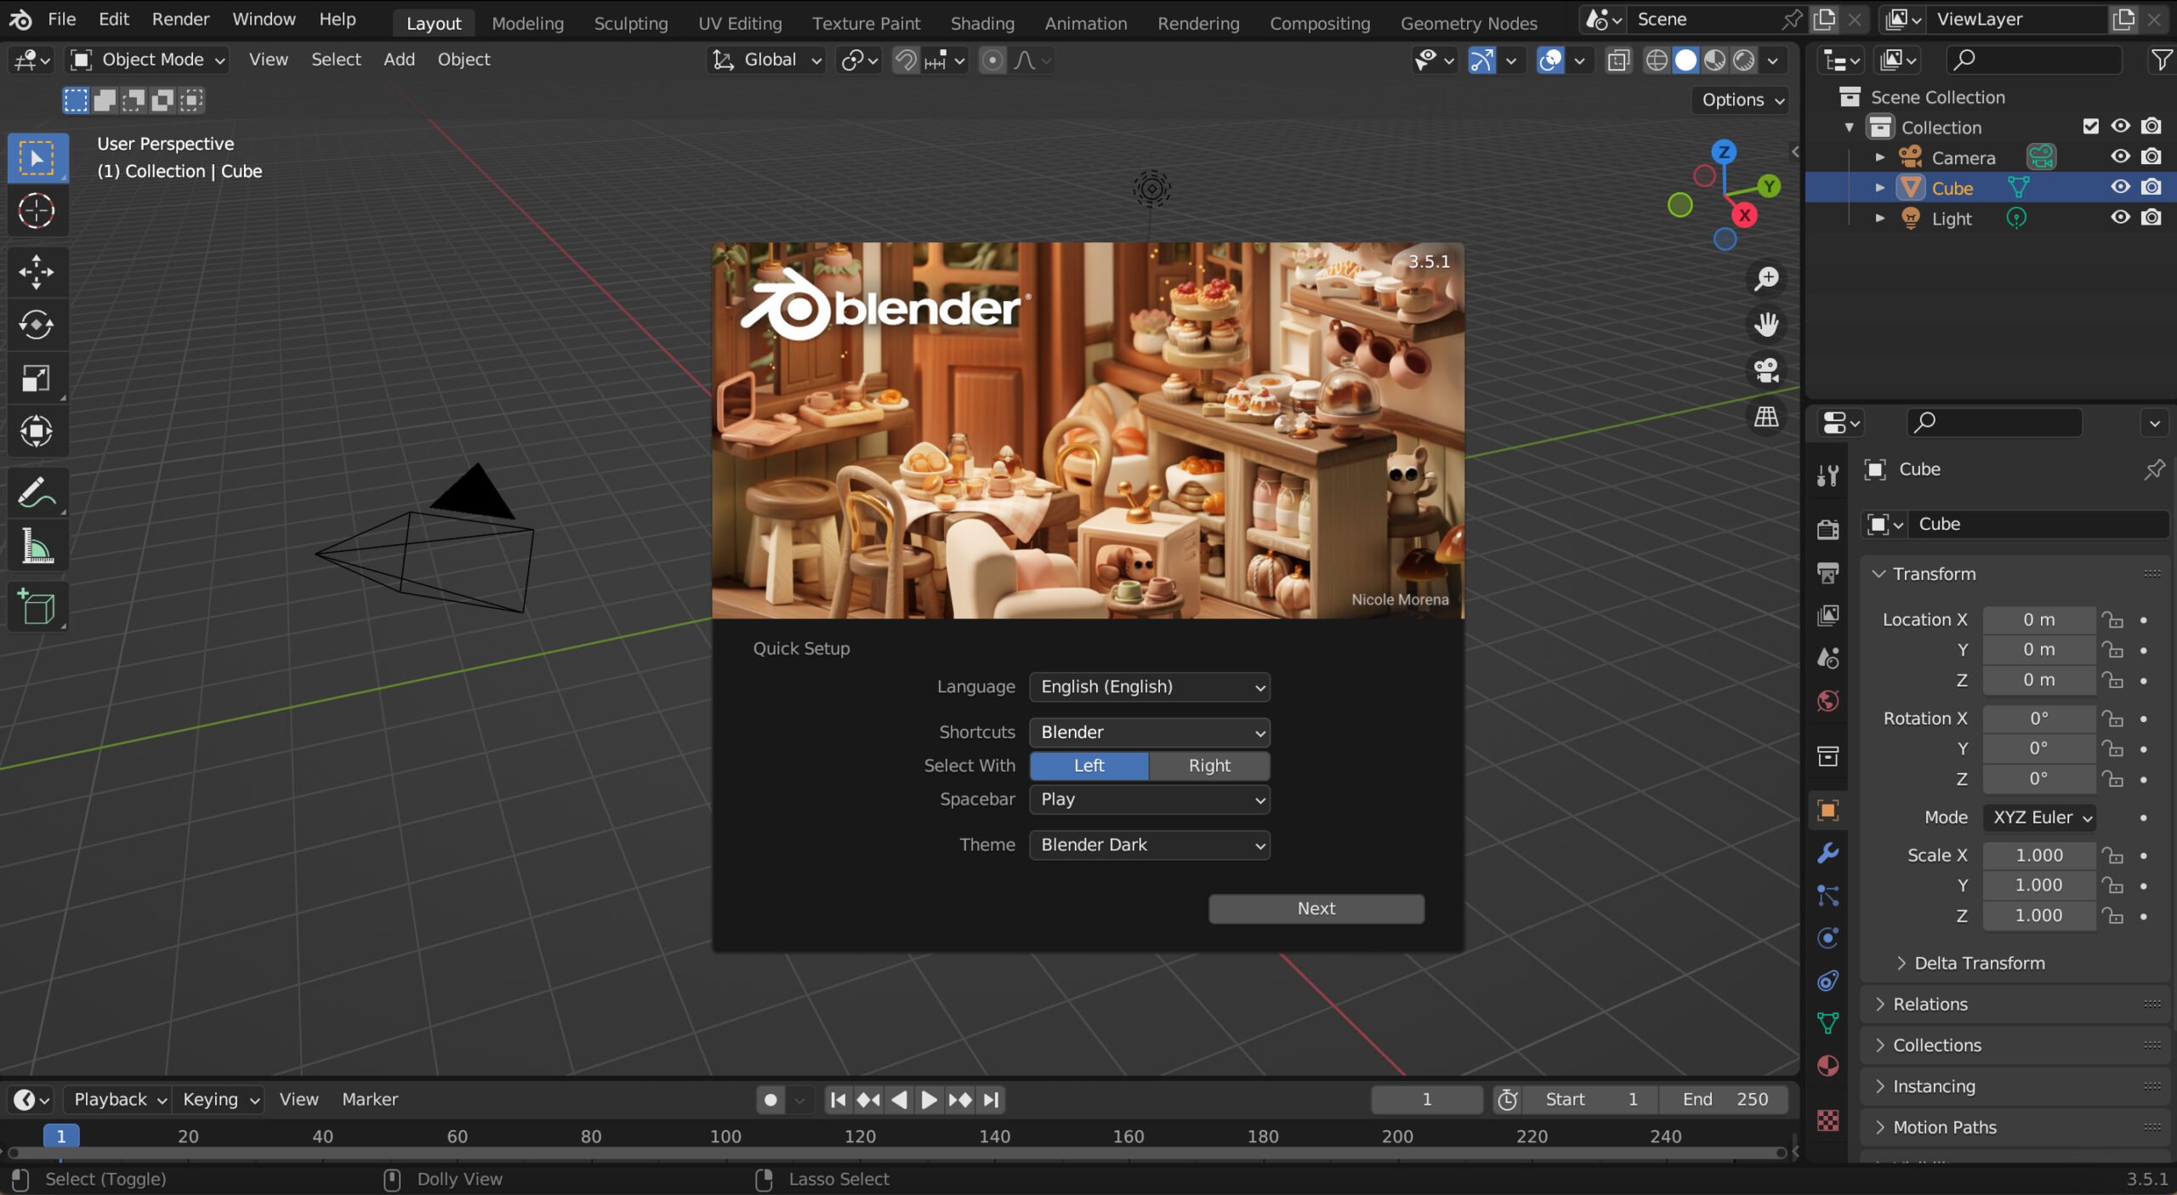
Task: Expand the Relations panel
Action: click(1930, 1004)
